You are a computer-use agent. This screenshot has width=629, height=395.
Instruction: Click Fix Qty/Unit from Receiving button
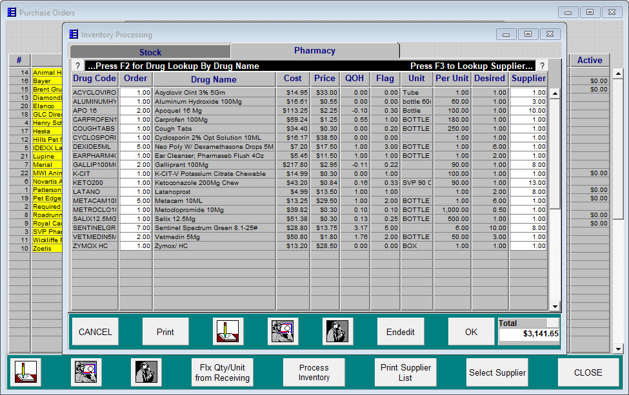point(222,372)
